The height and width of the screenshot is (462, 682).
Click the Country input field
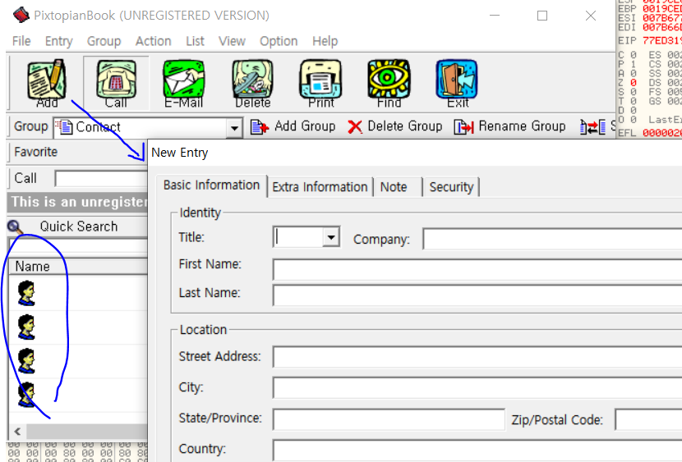click(477, 451)
